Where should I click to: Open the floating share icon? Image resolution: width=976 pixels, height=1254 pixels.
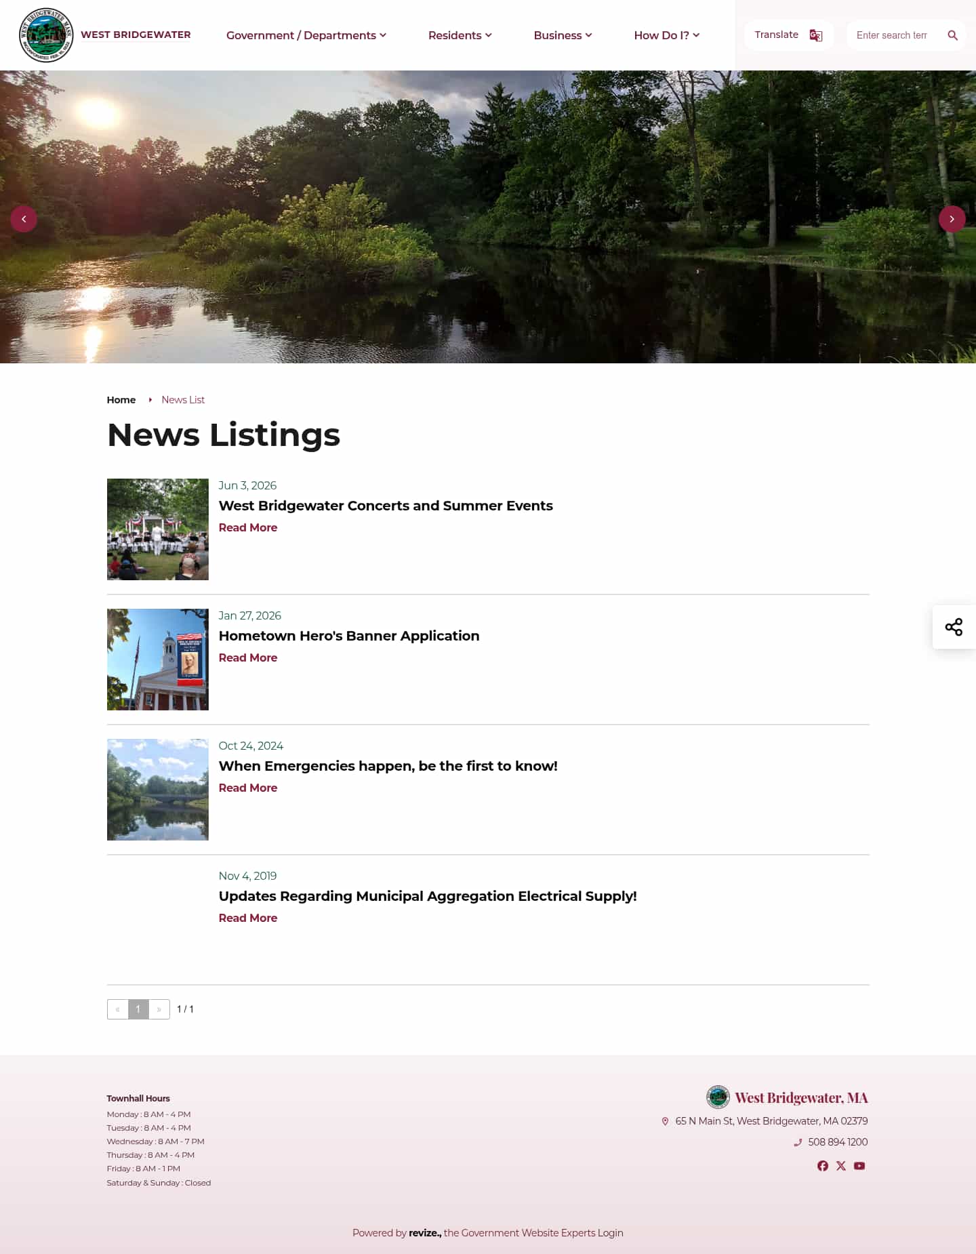(954, 627)
